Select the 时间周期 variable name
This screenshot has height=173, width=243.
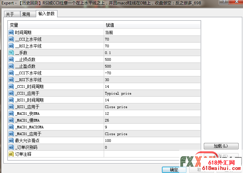[23, 32]
